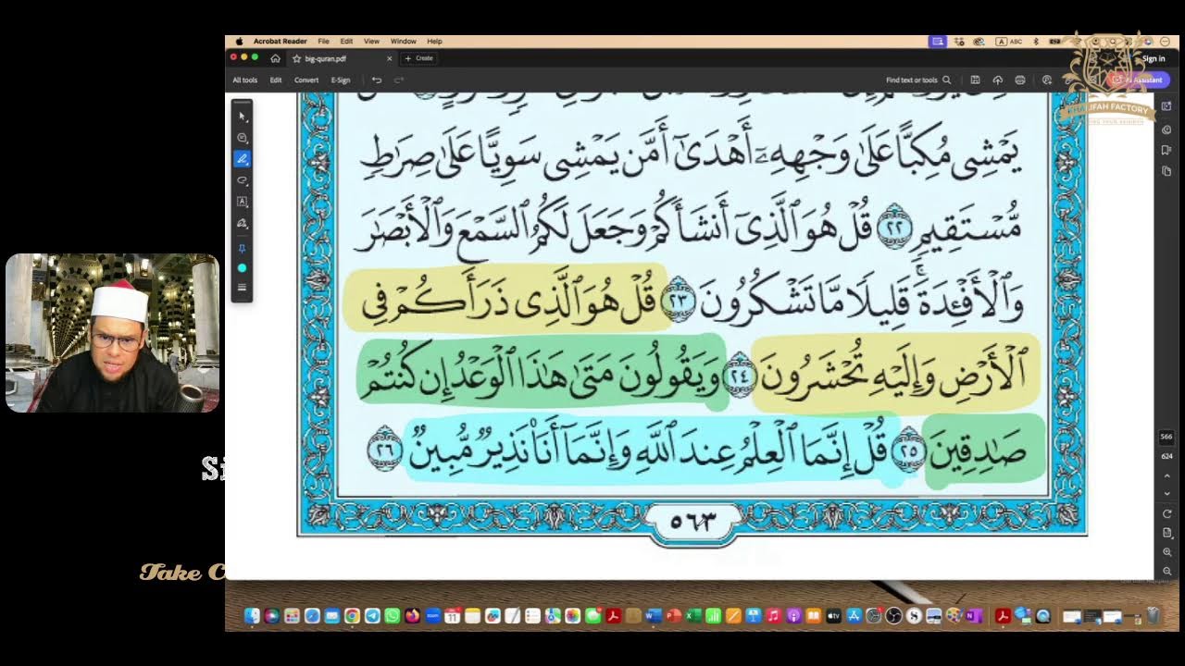Open the E-Sign tool
1185x666 pixels.
click(x=341, y=80)
